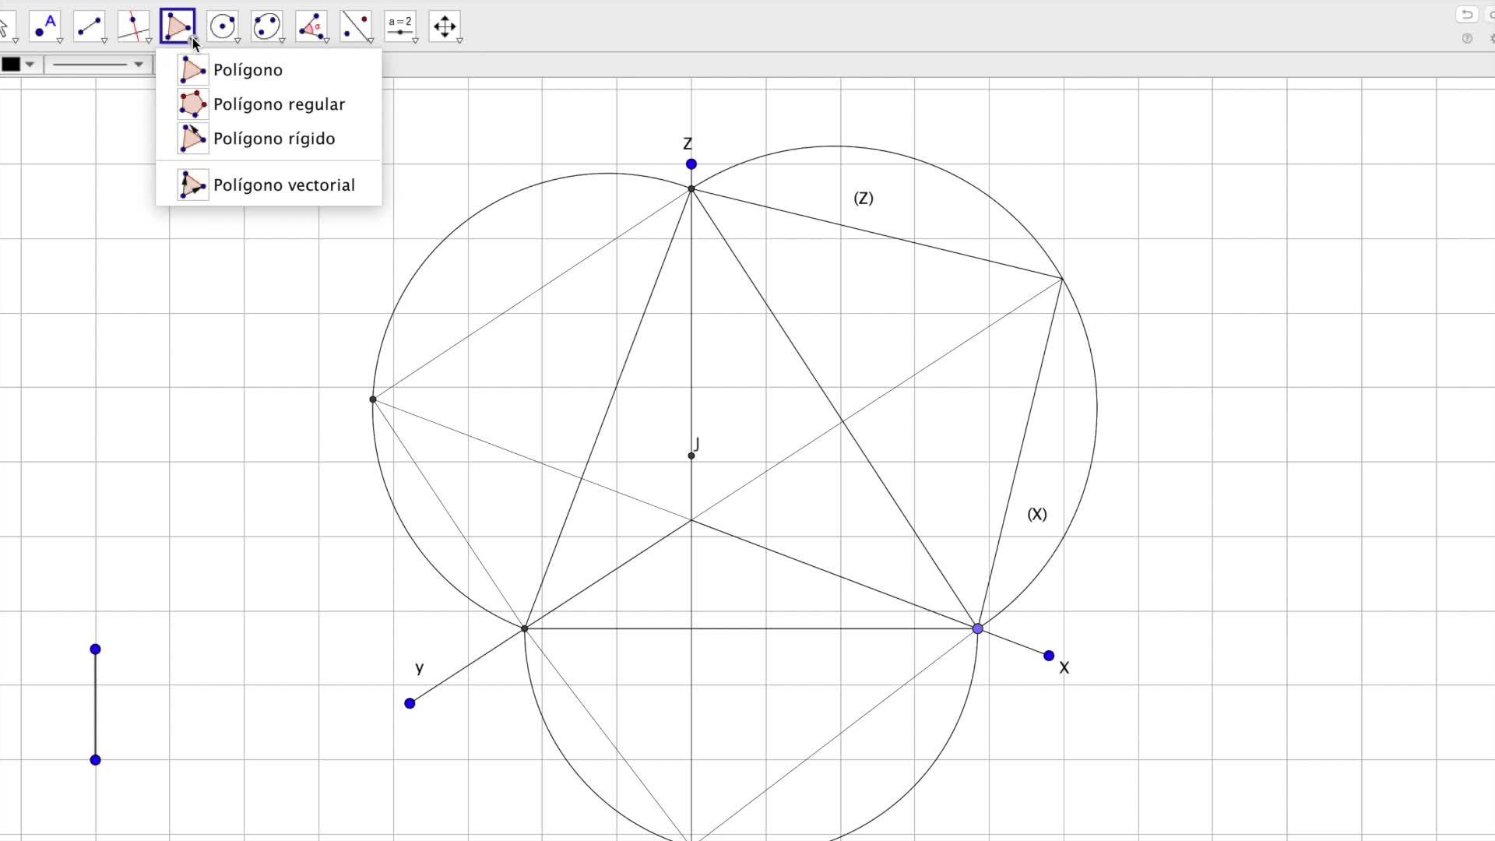Select the Reflect about line tool

click(x=356, y=26)
